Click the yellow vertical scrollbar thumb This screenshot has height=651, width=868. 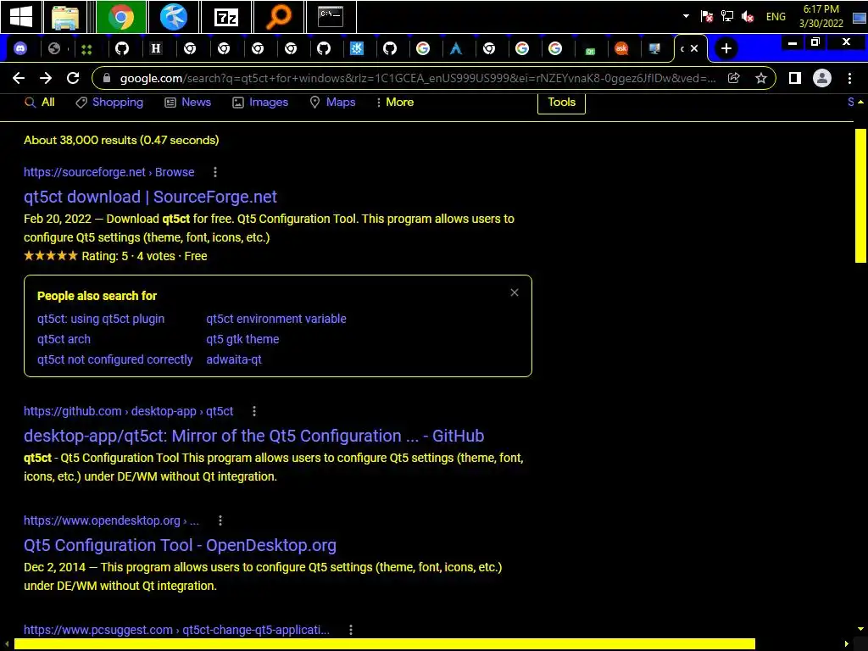pos(860,195)
